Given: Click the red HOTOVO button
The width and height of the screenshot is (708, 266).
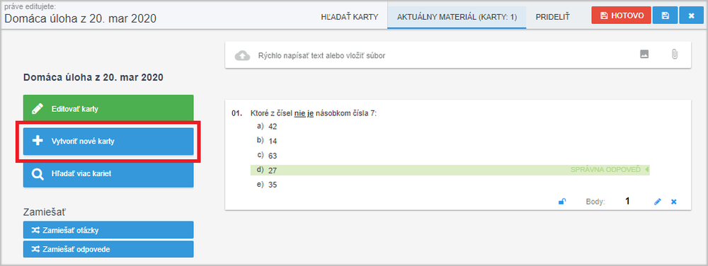Looking at the screenshot, I should (x=622, y=16).
